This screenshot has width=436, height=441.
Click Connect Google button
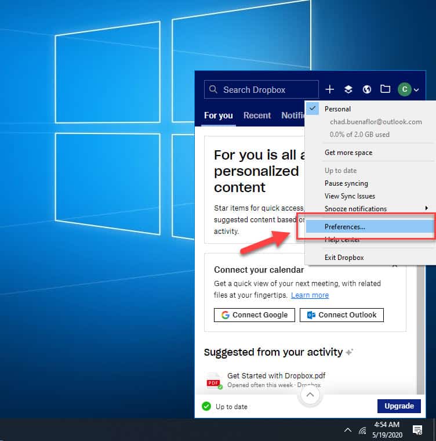(254, 315)
